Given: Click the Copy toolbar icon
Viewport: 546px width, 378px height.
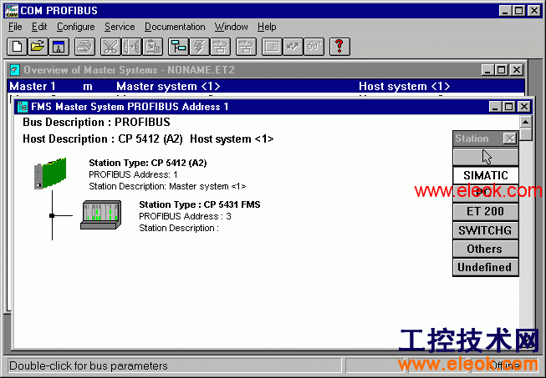Looking at the screenshot, I should [131, 47].
